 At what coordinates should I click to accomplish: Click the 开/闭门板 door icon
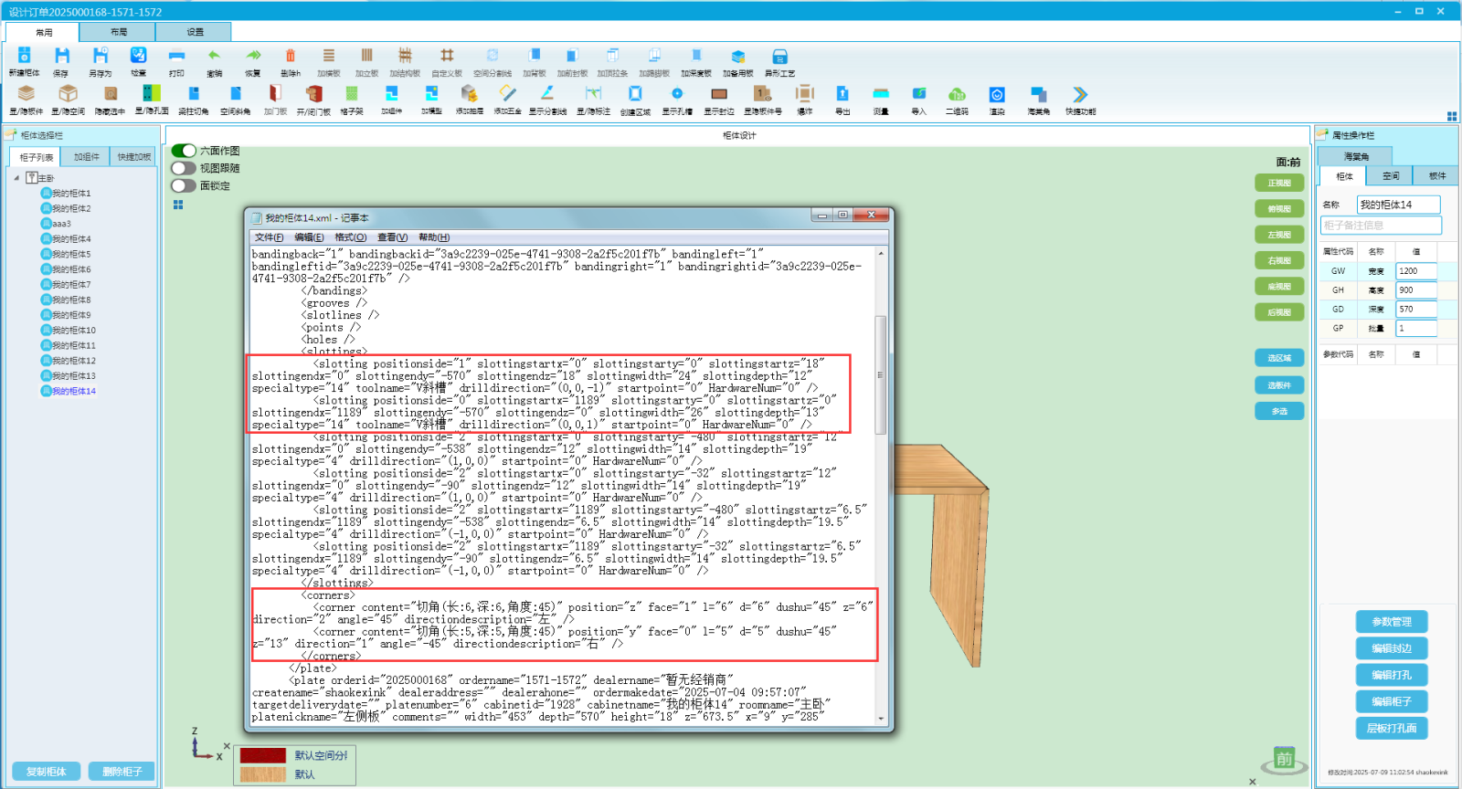click(313, 94)
